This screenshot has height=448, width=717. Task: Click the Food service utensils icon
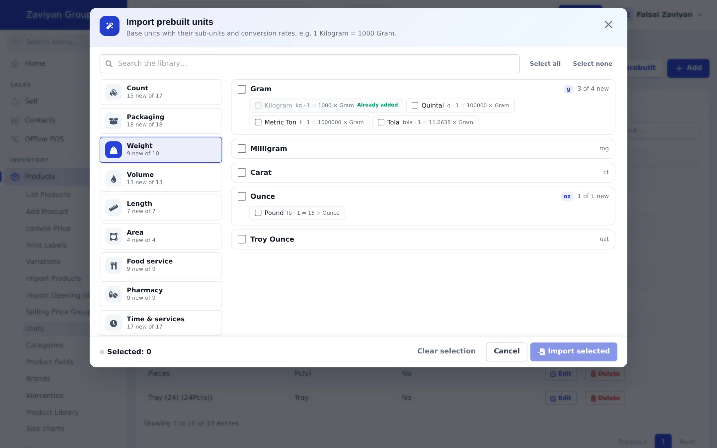point(114,265)
